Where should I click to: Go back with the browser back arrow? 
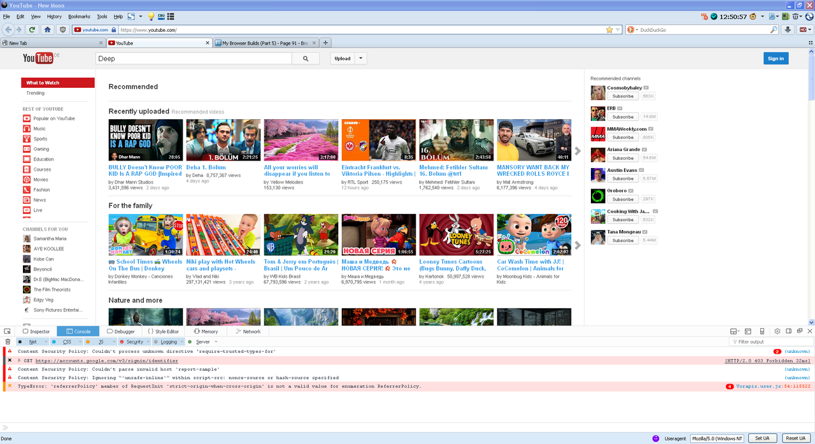pos(8,29)
